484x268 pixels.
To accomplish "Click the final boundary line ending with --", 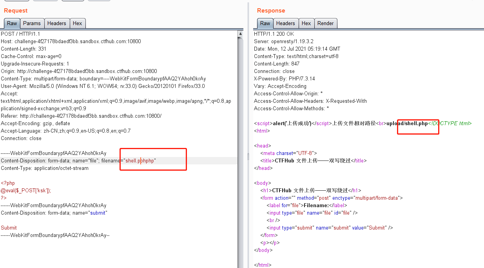I will (x=55, y=235).
